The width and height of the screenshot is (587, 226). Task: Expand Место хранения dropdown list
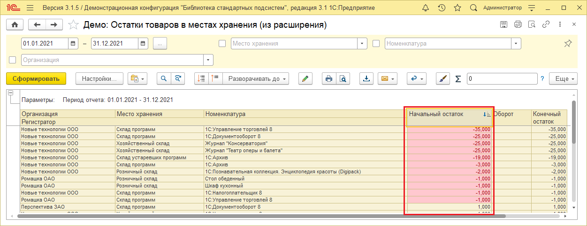coord(362,43)
